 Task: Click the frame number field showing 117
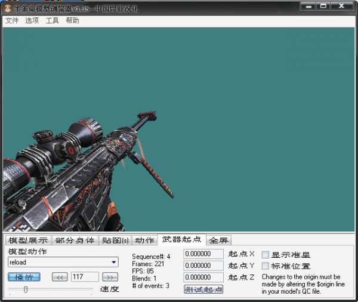click(x=85, y=277)
